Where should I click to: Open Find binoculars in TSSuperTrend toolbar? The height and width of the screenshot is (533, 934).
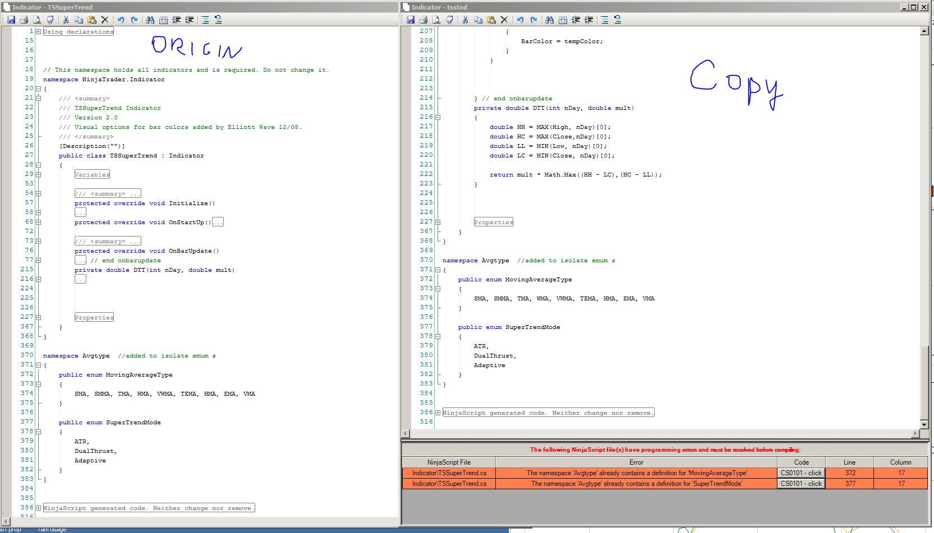(x=150, y=20)
